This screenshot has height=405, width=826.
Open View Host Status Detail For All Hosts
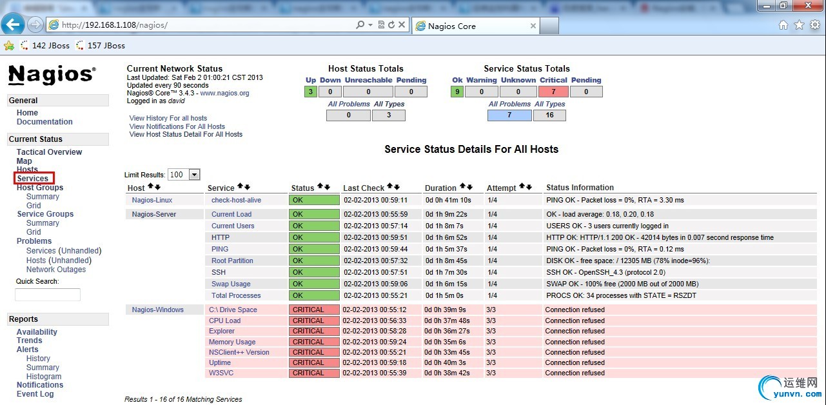pyautogui.click(x=186, y=134)
